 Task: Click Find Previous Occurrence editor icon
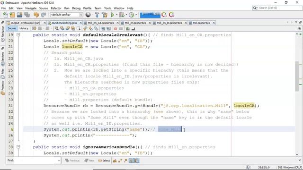coord(62,28)
